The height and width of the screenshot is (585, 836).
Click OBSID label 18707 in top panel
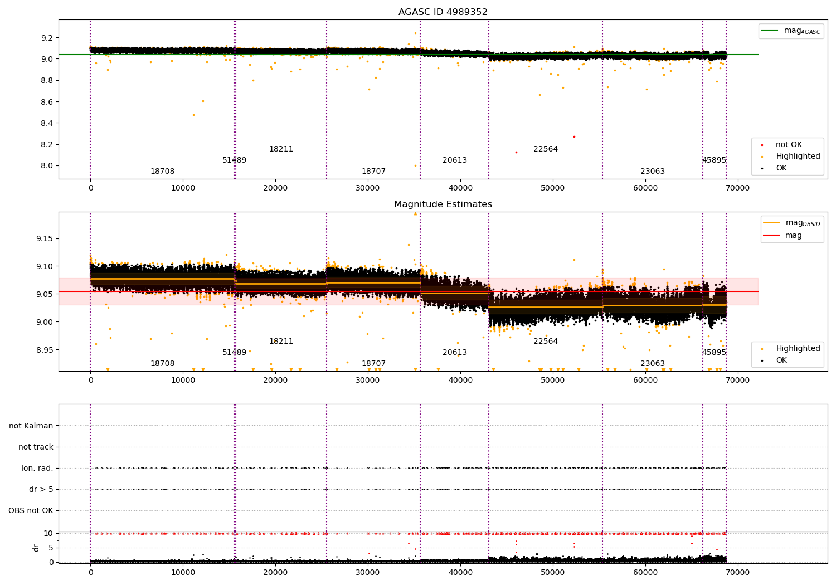pos(373,172)
